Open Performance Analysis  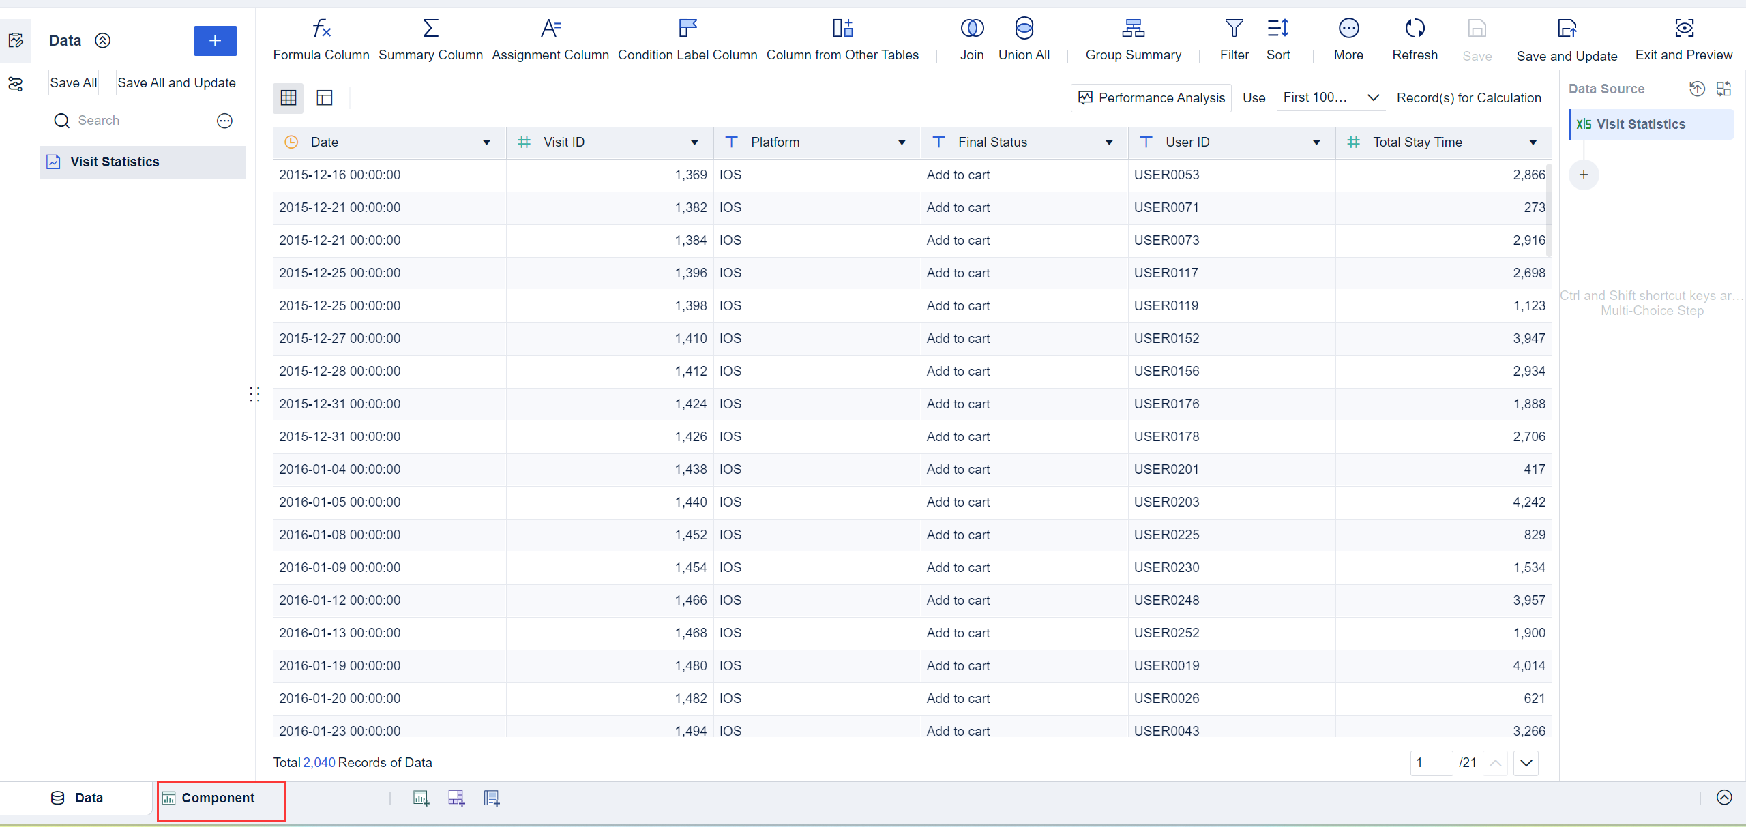tap(1151, 98)
